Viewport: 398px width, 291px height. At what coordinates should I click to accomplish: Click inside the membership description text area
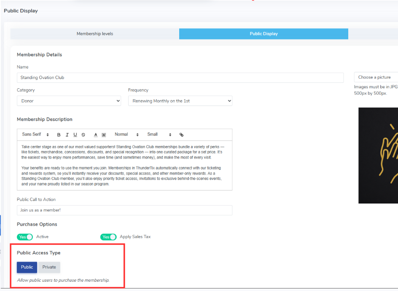click(x=125, y=165)
